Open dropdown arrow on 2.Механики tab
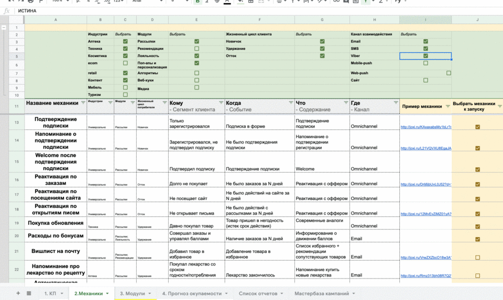The height and width of the screenshot is (300, 503). point(107,294)
